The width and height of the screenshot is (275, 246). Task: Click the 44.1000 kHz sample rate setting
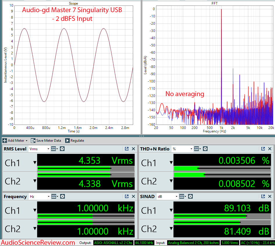pos(144,243)
